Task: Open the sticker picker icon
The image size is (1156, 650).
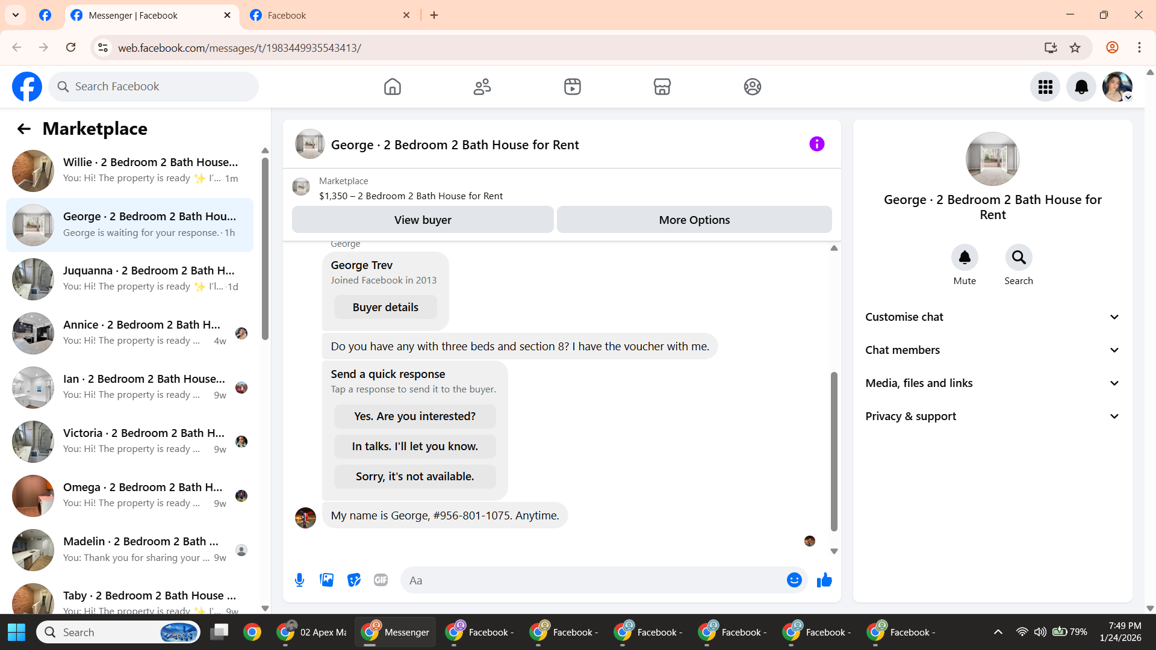Action: click(x=353, y=580)
